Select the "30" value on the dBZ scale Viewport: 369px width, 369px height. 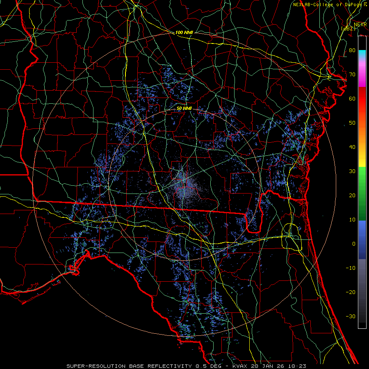(352, 171)
